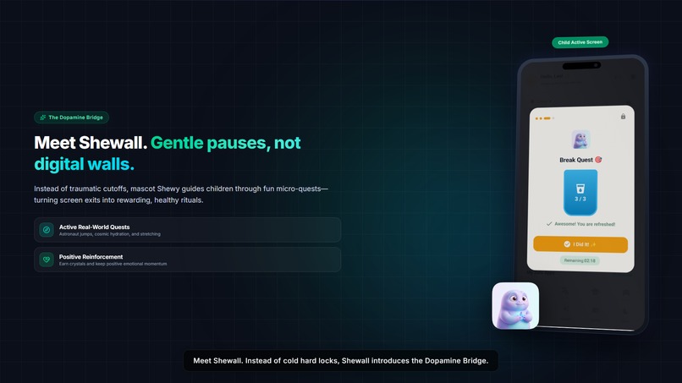
Task: Click the 'Meet Shewall.' heading text
Action: [91, 143]
